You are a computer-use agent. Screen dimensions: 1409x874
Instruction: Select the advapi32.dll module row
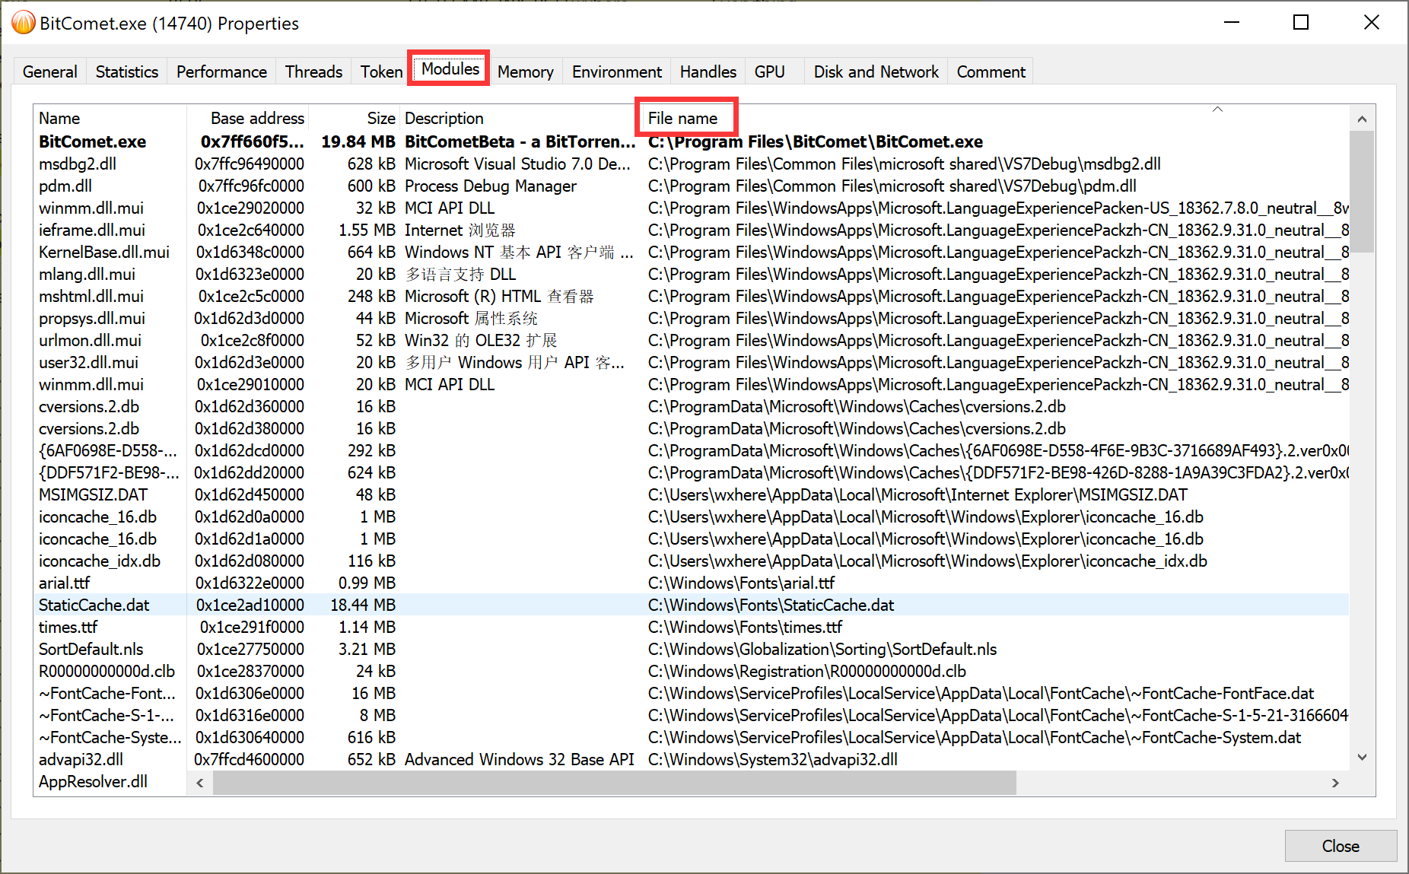(x=81, y=760)
